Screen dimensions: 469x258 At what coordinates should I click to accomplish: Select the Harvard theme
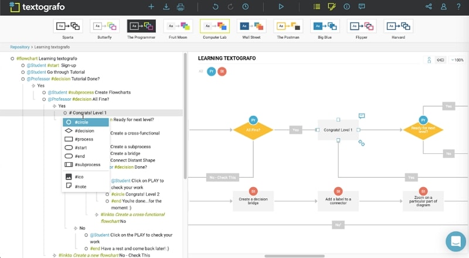(398, 29)
